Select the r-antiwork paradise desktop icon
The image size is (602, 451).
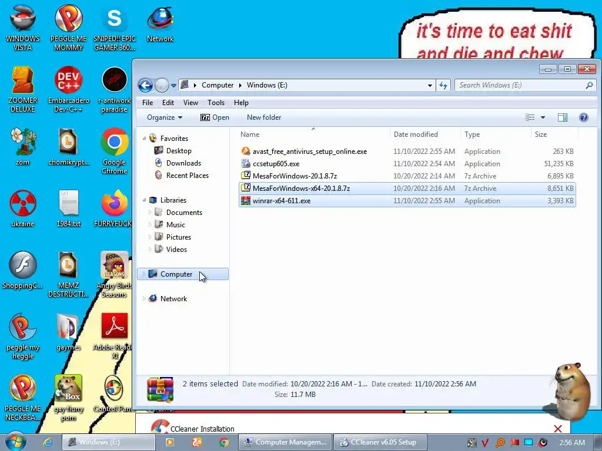pos(114,89)
